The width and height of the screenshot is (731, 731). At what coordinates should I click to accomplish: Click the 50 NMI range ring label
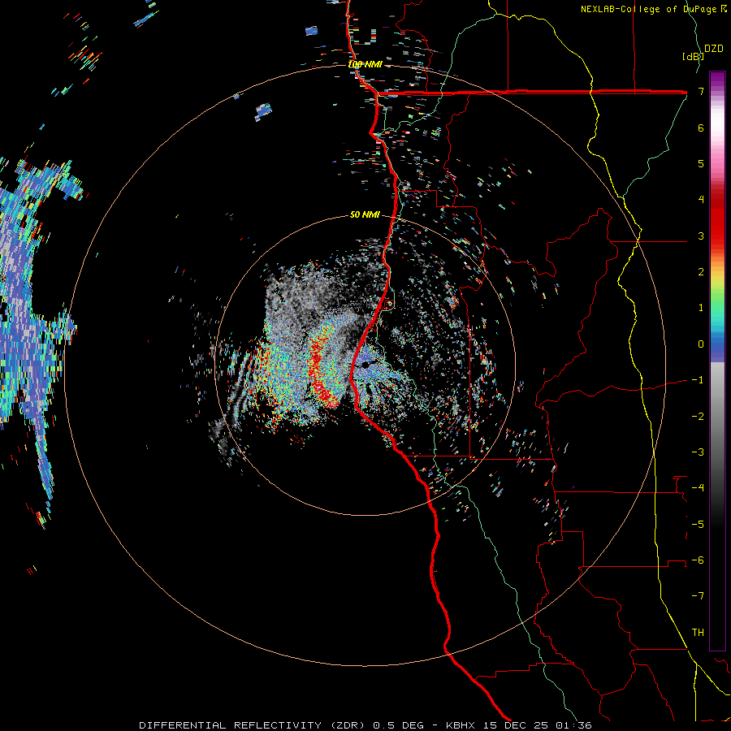click(365, 214)
